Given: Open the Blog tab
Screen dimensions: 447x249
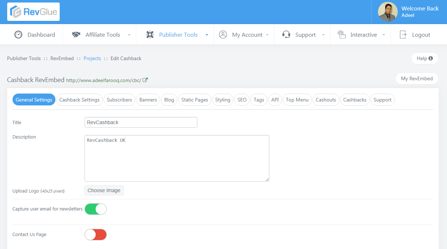Looking at the screenshot, I should click(x=169, y=100).
